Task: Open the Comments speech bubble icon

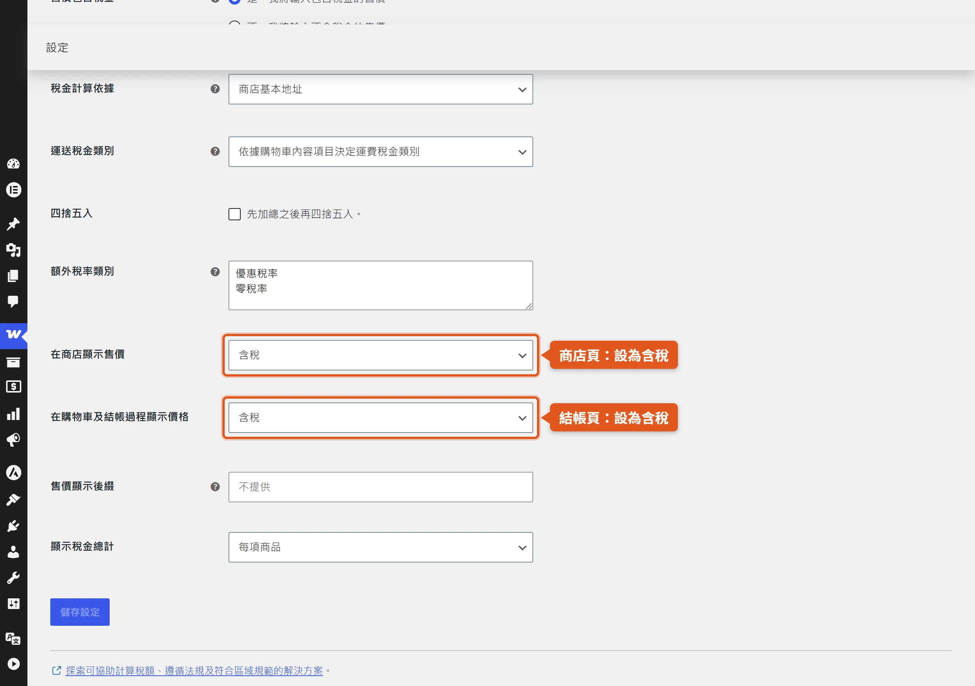Action: (x=13, y=302)
